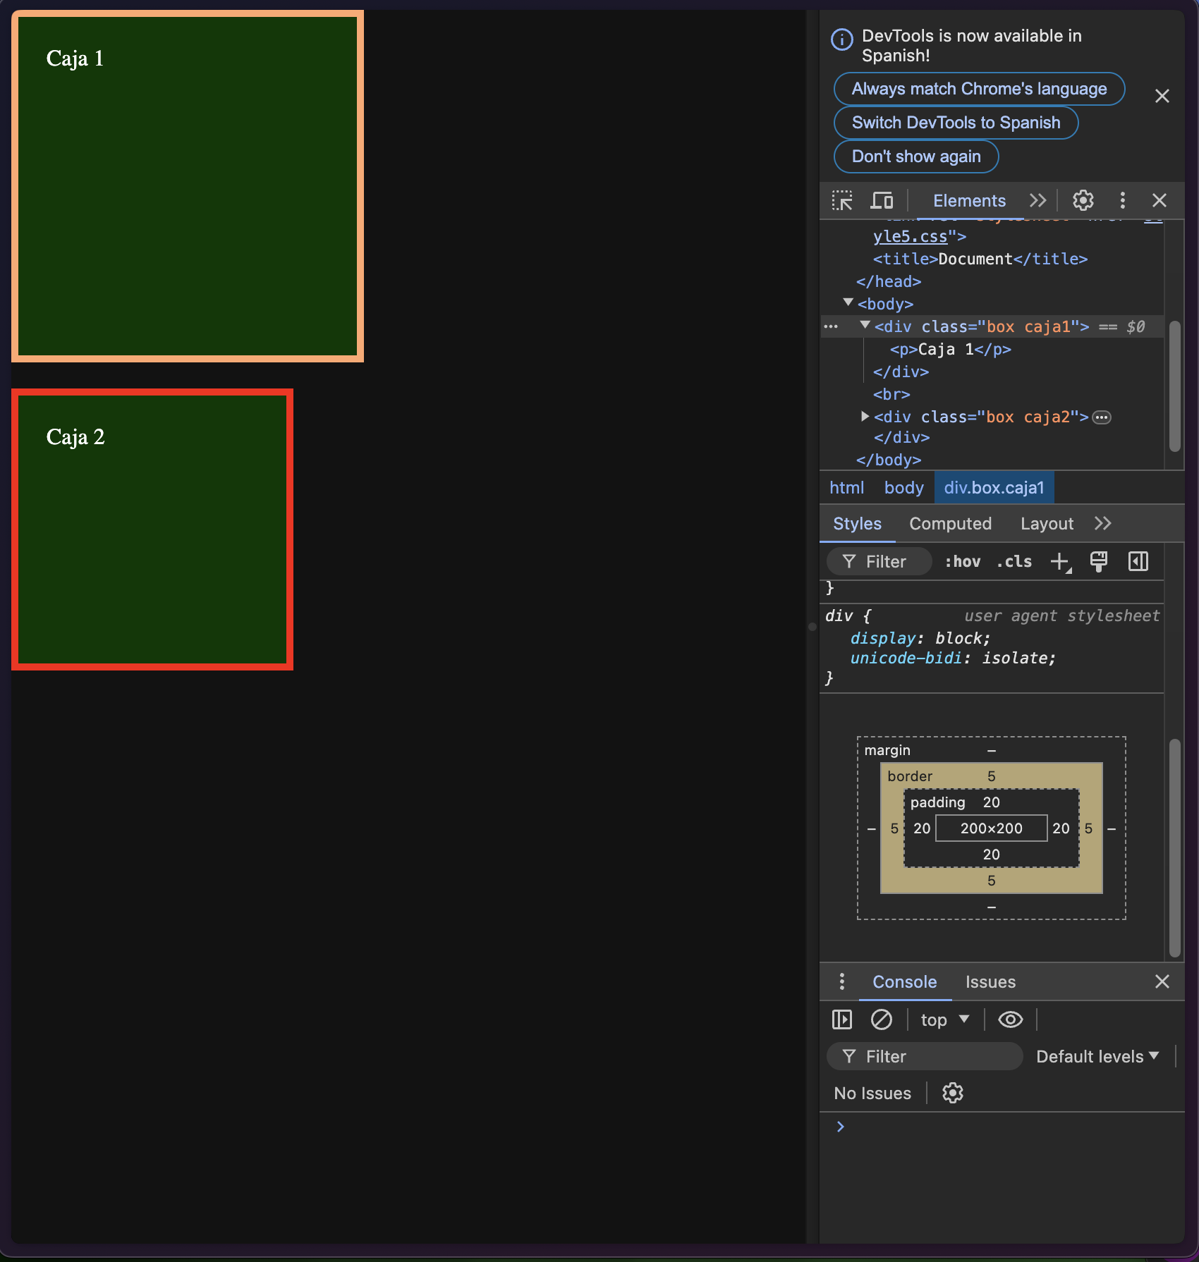Toggle the :hov element state panel

point(963,562)
